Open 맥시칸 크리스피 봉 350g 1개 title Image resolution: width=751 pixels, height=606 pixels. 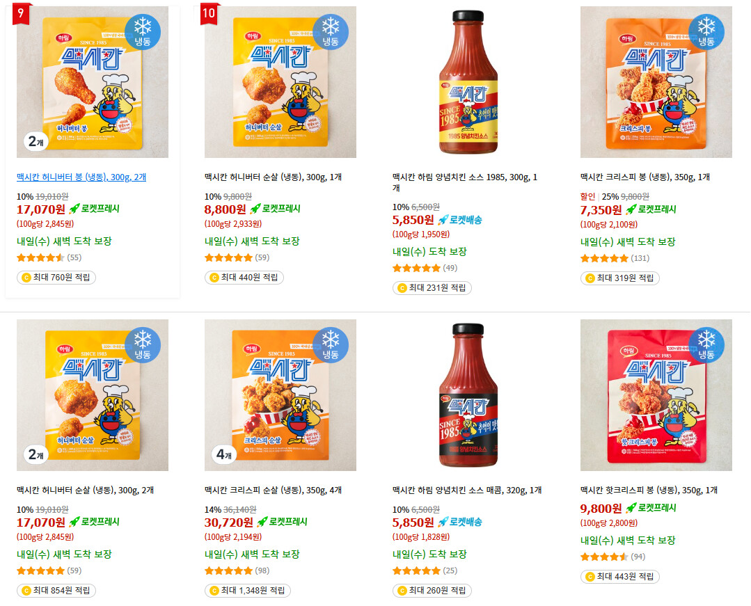click(645, 177)
